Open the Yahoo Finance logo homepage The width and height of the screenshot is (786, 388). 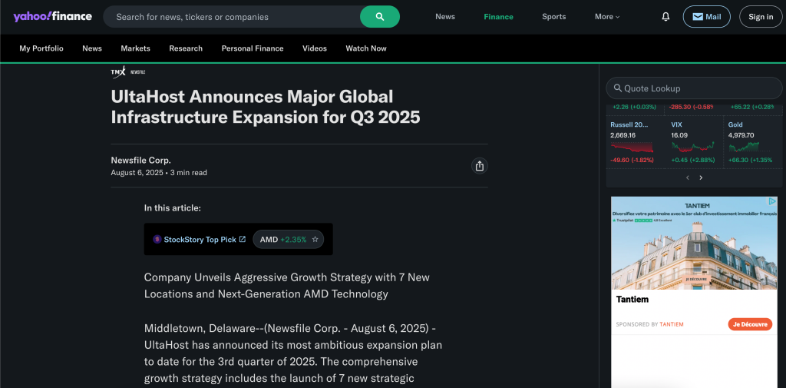(52, 16)
